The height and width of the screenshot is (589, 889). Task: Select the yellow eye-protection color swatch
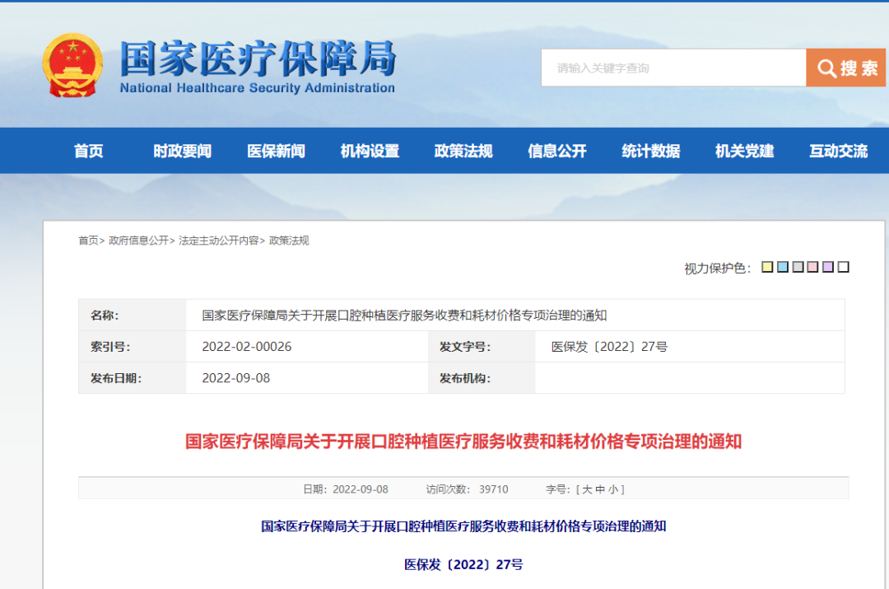pos(767,267)
